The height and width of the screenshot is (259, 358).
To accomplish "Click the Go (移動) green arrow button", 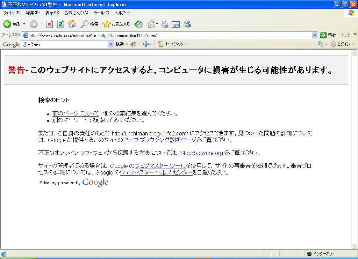I will [329, 35].
